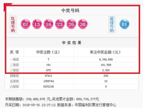Viewport: 143px width, 108px height.
Task: Click the 奖等 column header
Action: tap(14, 52)
